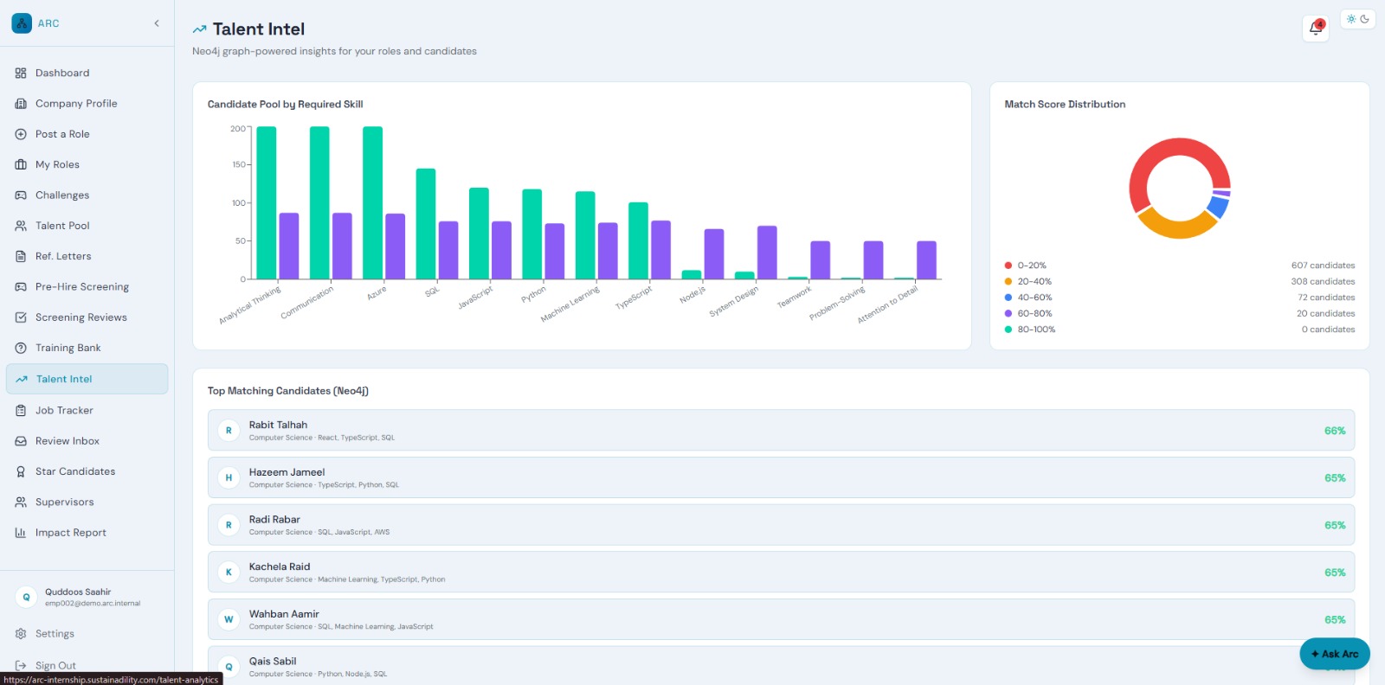Click the red 0-20% legend swatch
Screen dimensions: 1385x685
(1008, 266)
